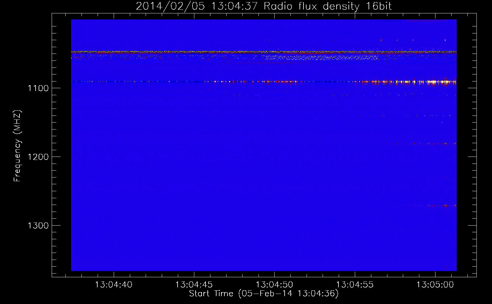
Task: Click the 13:04:50 time tick label
Action: 274,285
